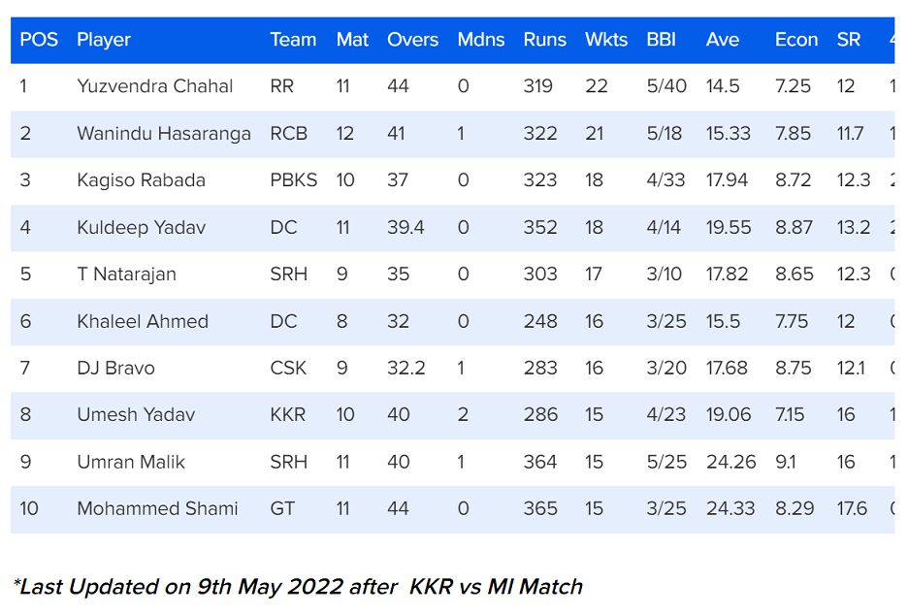Select the CSK team cell
The height and width of the screenshot is (615, 908).
click(x=288, y=369)
